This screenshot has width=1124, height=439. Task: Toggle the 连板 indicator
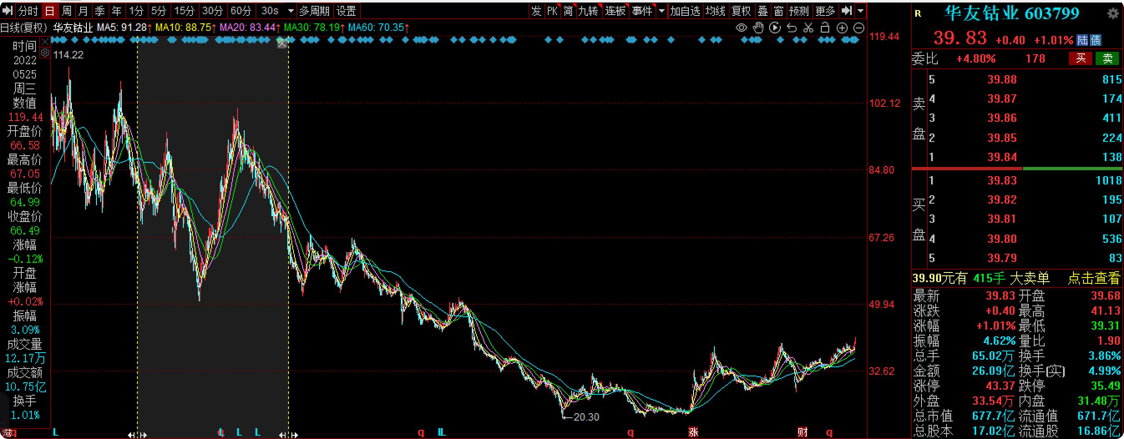point(615,10)
